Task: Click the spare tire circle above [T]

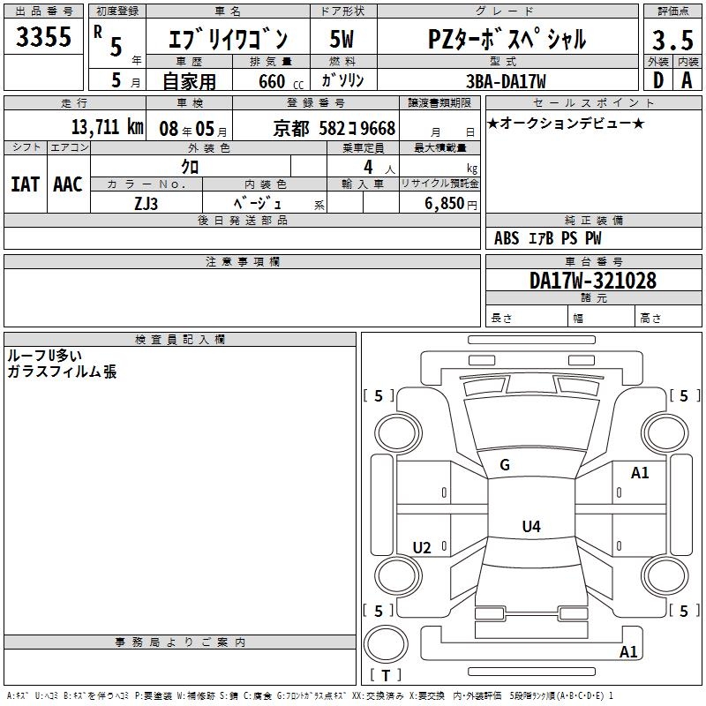Action: coord(386,644)
